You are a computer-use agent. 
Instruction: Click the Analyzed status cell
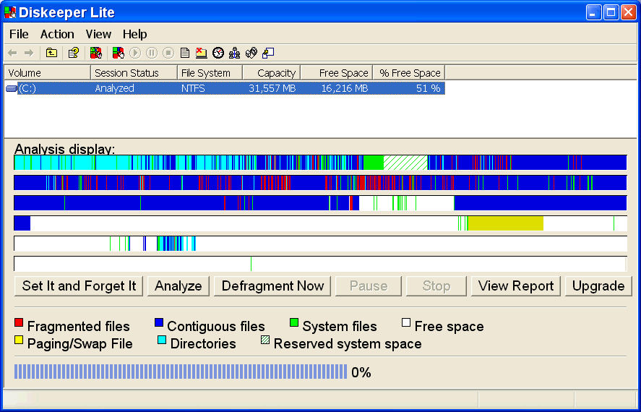click(x=114, y=88)
